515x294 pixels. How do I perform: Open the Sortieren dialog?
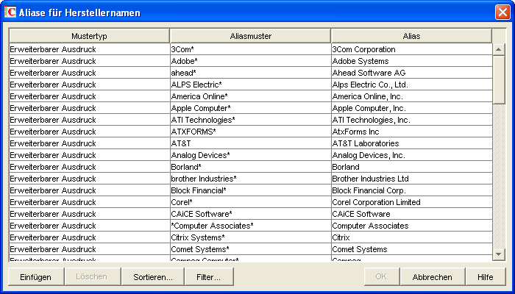pos(153,277)
